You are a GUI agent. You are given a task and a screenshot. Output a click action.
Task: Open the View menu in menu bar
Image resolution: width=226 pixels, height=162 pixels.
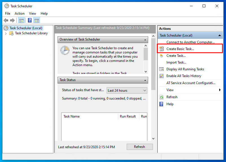point(32,13)
